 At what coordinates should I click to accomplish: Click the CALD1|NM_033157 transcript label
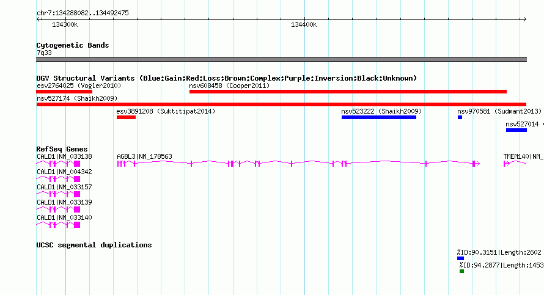[x=65, y=187]
